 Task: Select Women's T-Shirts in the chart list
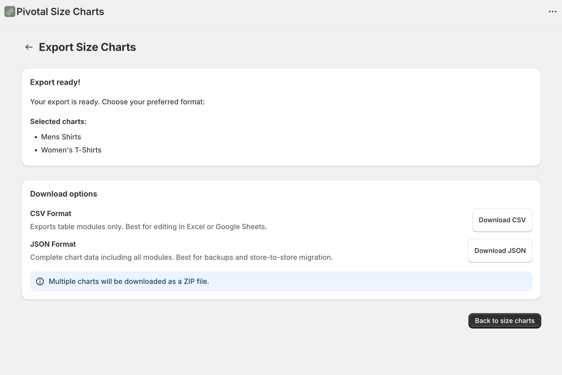[x=71, y=150]
